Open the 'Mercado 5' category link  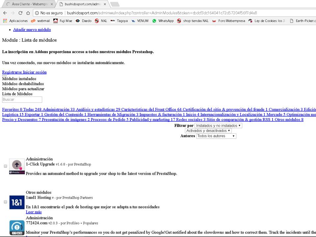276,115
